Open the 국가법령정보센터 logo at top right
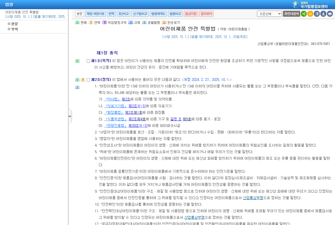335x225 pixels. (x=310, y=5)
